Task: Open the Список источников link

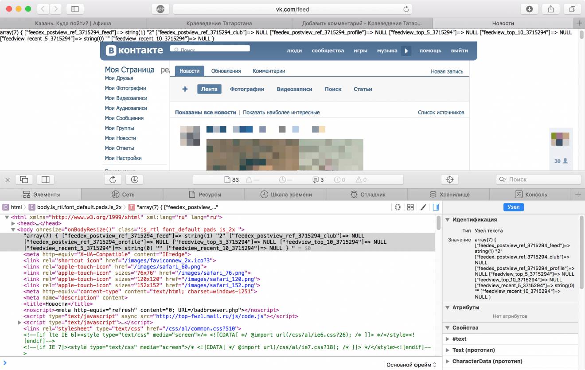Action: point(441,113)
